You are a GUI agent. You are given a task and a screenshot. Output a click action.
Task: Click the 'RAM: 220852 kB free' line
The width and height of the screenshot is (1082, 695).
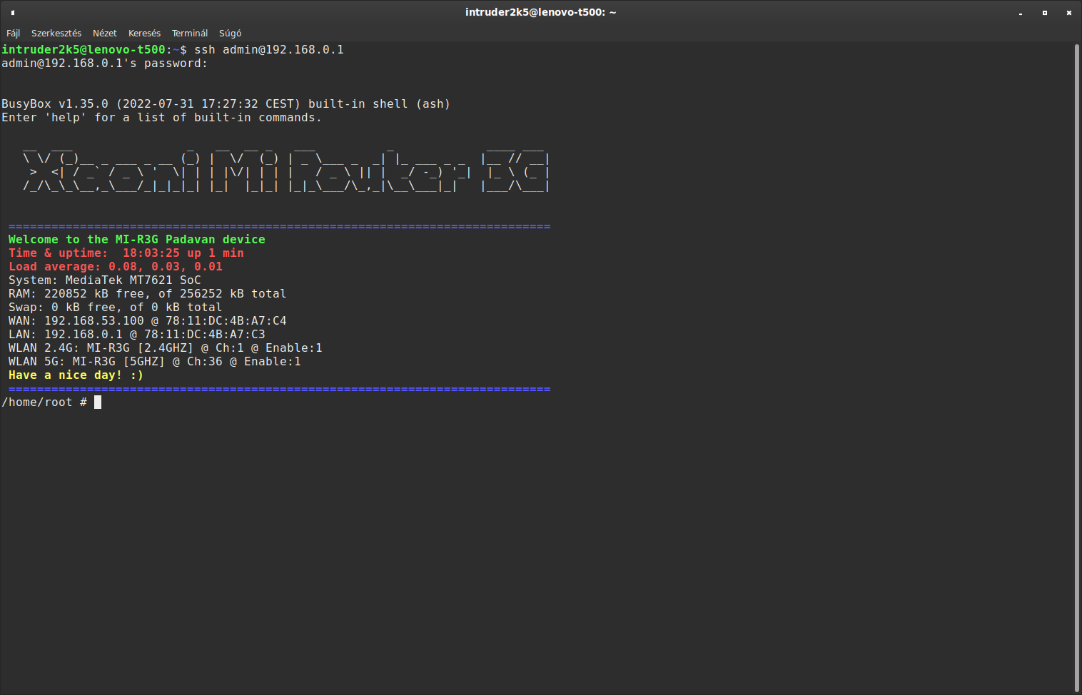(147, 294)
